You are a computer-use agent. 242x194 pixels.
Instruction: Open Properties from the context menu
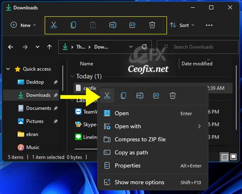153,165
